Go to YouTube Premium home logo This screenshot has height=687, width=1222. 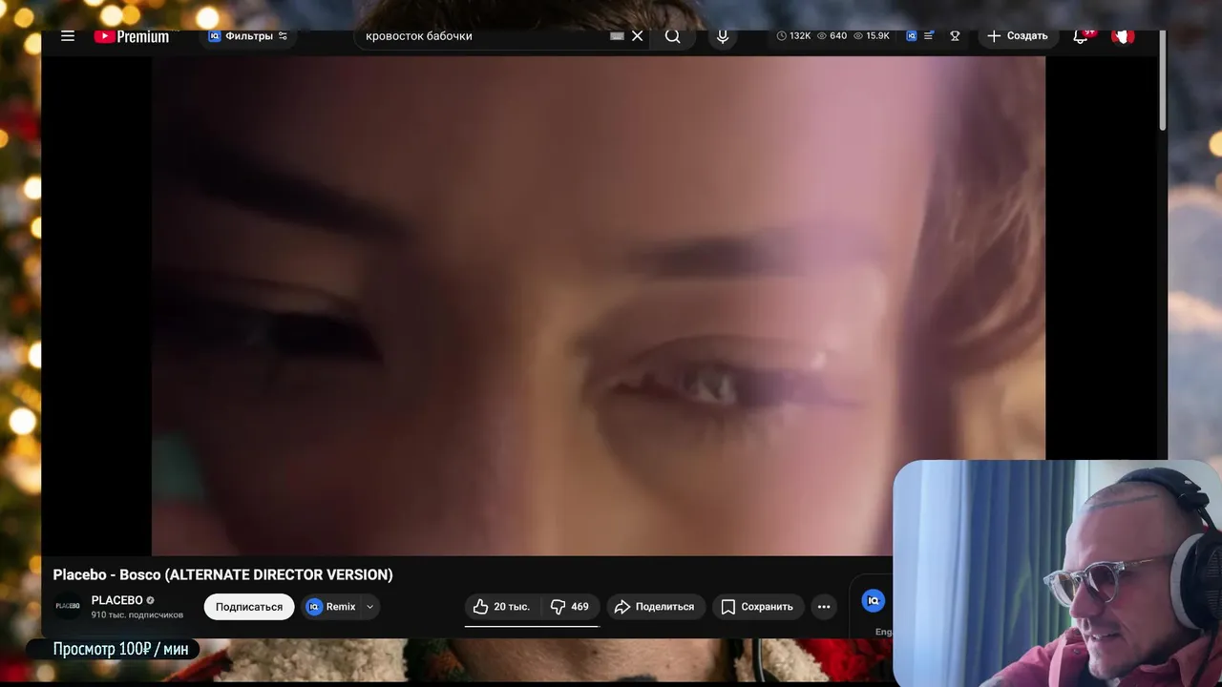pos(132,36)
